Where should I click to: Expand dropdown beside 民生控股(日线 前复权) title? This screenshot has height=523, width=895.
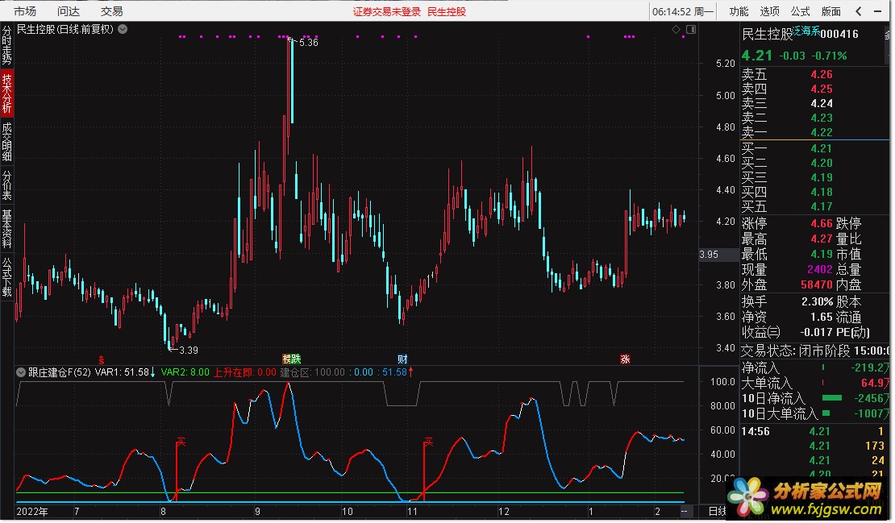pos(123,29)
